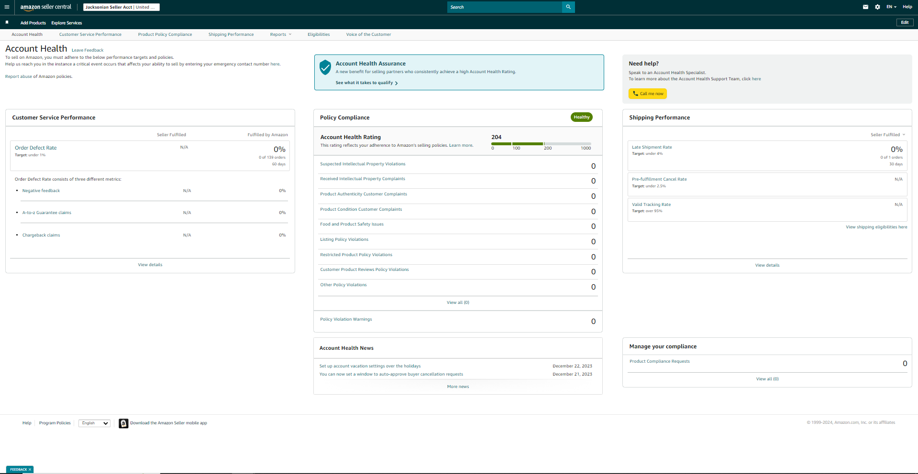Open Listing Policy Violations
The width and height of the screenshot is (918, 474).
coord(344,239)
